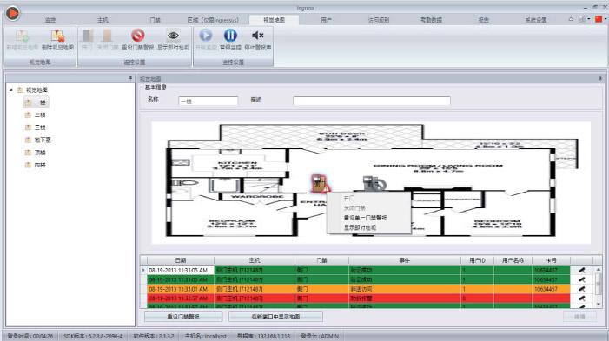This screenshot has width=609, height=341.
Task: Click the 重设门禁警报 button below the event list
Action: pos(183,317)
